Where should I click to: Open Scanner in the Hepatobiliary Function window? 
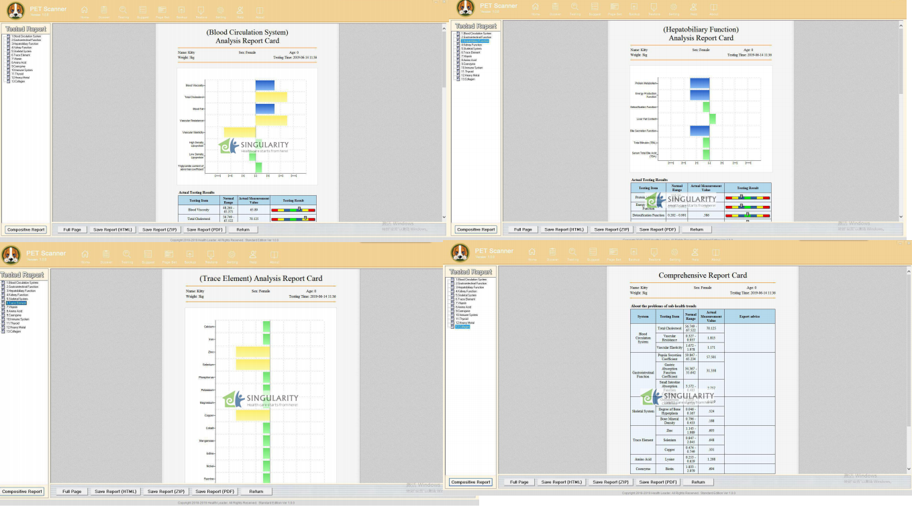(555, 9)
